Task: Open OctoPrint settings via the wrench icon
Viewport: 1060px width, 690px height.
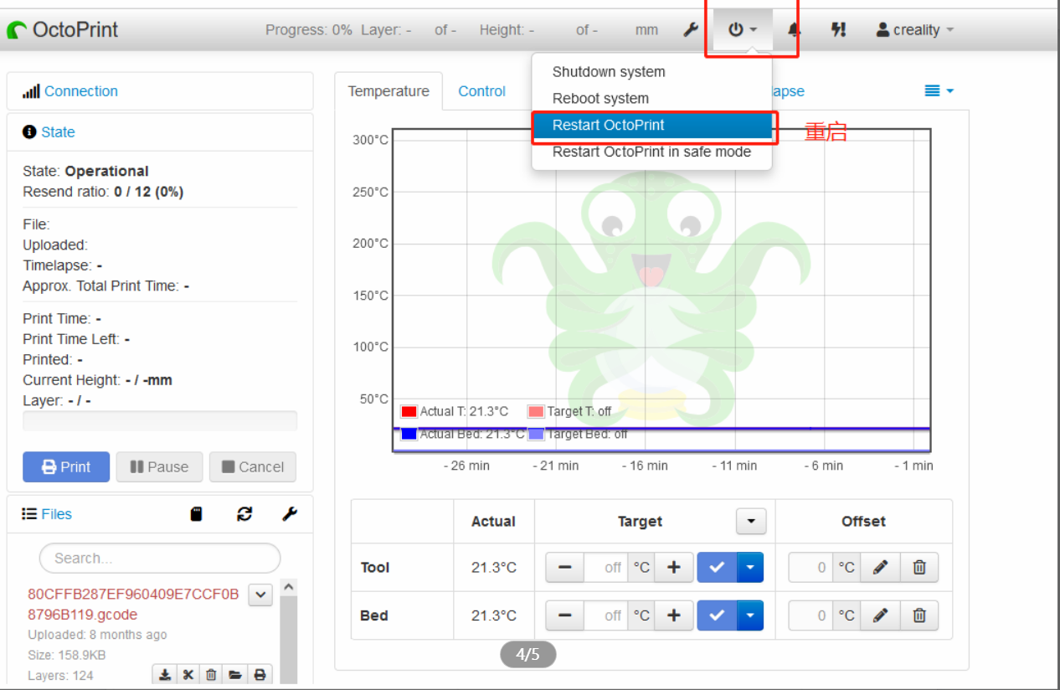Action: coord(691,29)
